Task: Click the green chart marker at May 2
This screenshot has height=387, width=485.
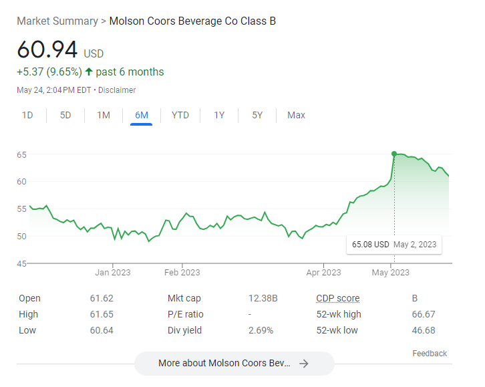Action: (x=394, y=154)
